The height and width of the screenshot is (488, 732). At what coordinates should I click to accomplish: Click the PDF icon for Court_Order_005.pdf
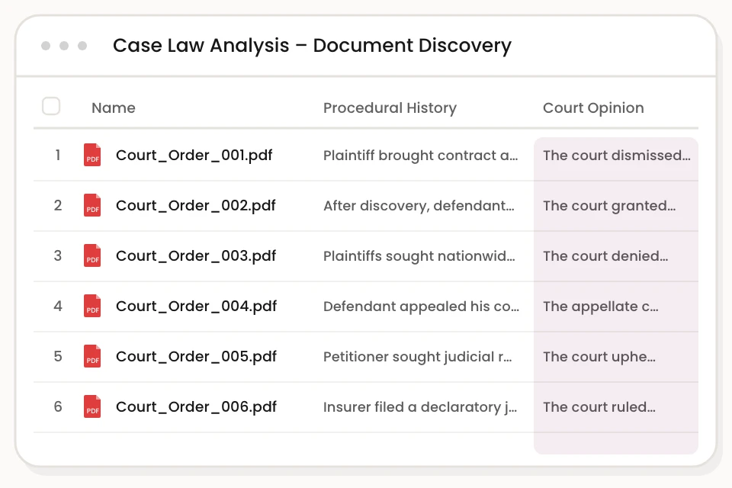point(92,356)
